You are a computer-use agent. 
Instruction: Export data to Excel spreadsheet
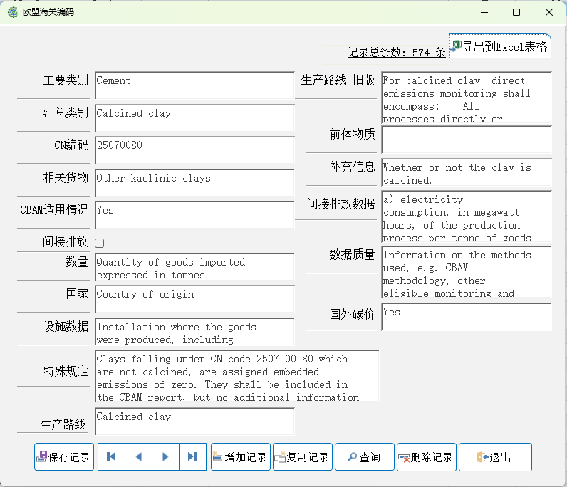coord(500,47)
